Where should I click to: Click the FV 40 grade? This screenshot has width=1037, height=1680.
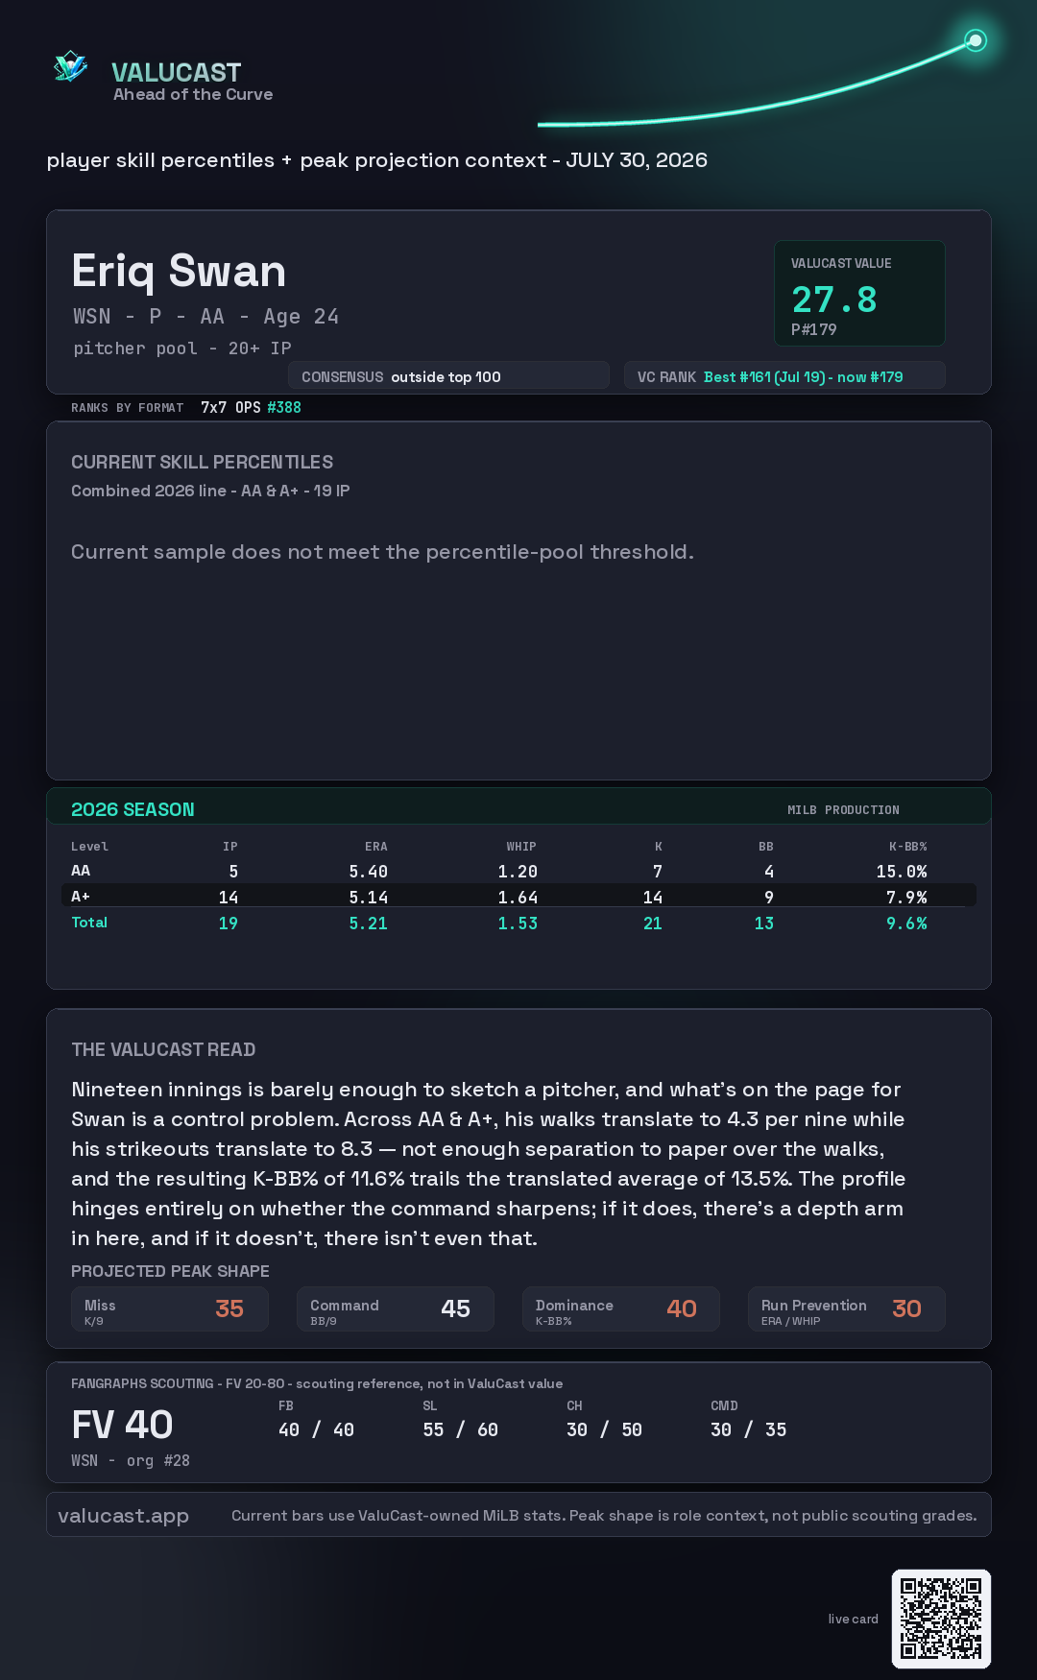[122, 1425]
